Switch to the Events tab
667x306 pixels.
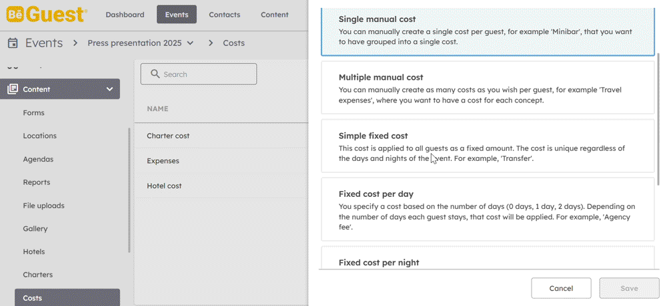coord(177,15)
